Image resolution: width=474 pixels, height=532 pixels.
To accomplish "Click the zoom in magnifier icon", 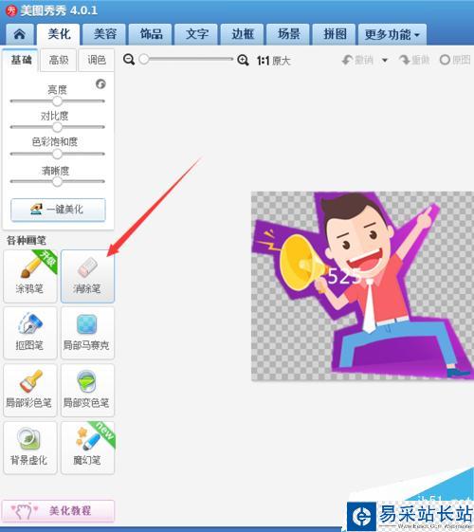I will pos(243,61).
